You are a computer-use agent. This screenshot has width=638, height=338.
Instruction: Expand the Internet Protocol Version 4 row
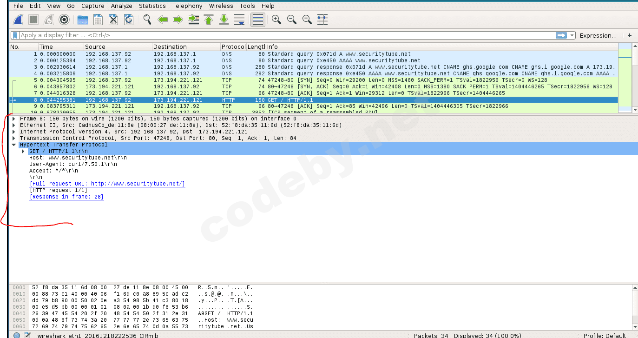15,132
